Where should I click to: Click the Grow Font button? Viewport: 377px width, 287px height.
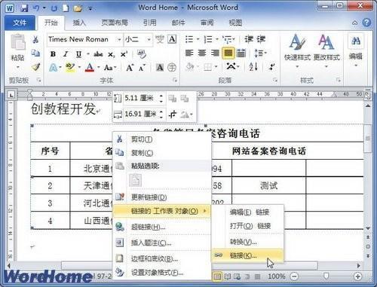coord(130,67)
